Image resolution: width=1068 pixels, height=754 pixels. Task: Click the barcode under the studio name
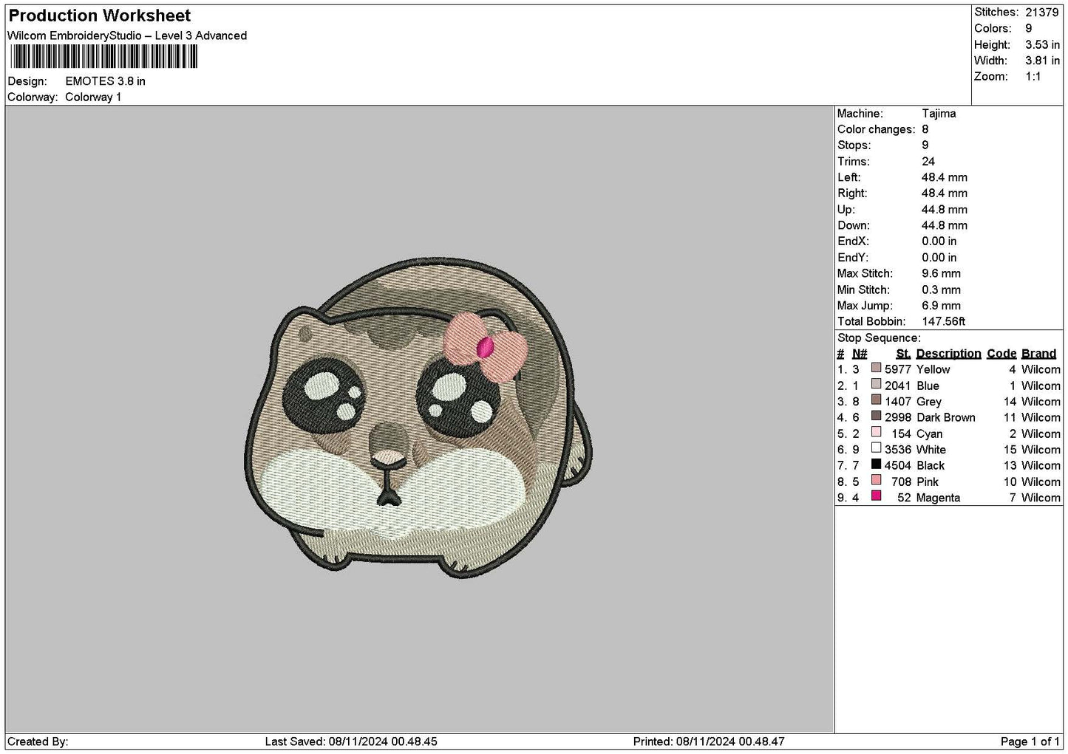(x=104, y=57)
